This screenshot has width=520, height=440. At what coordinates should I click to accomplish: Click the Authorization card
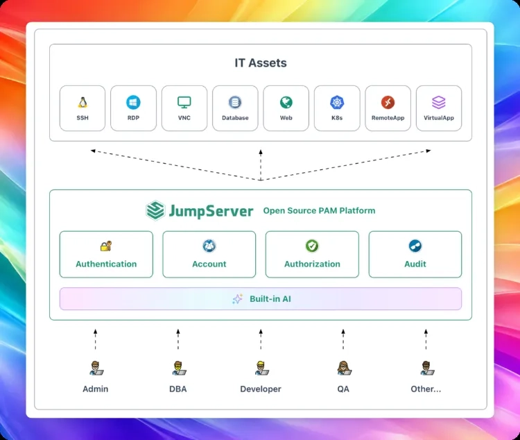coord(312,255)
